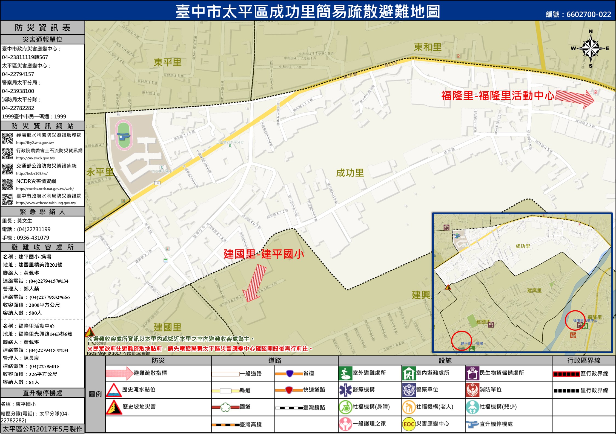Click the outdoor shelter legend icon (室外避難處所)

pos(345,374)
